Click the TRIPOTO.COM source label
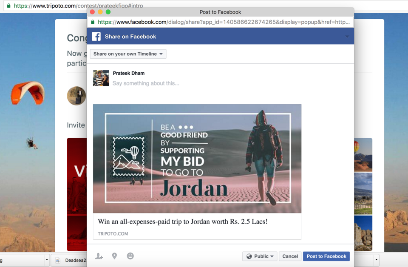 click(113, 234)
